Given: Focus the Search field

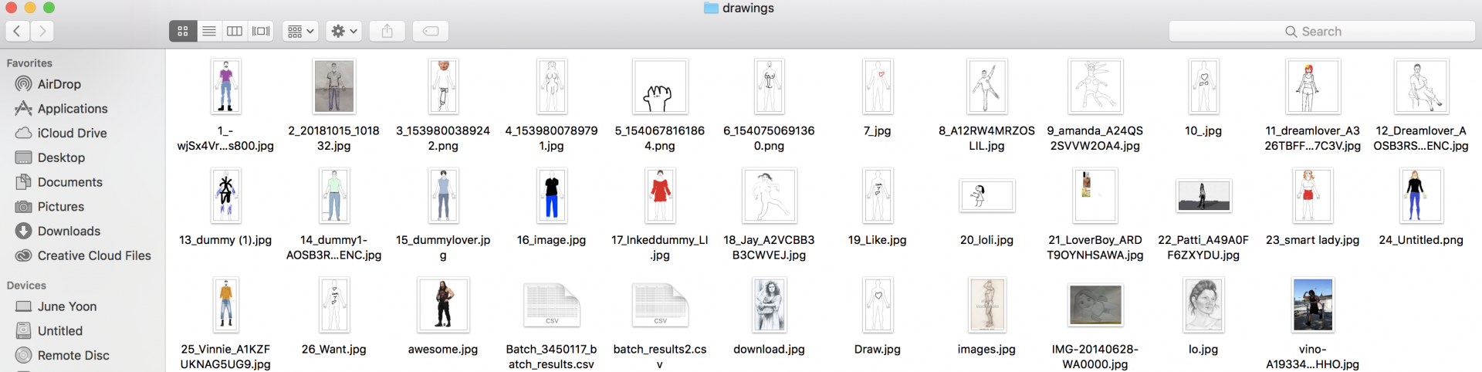Looking at the screenshot, I should (1321, 31).
